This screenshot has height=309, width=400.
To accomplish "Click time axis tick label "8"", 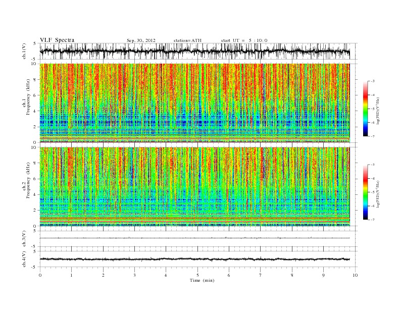I will click(292, 275).
